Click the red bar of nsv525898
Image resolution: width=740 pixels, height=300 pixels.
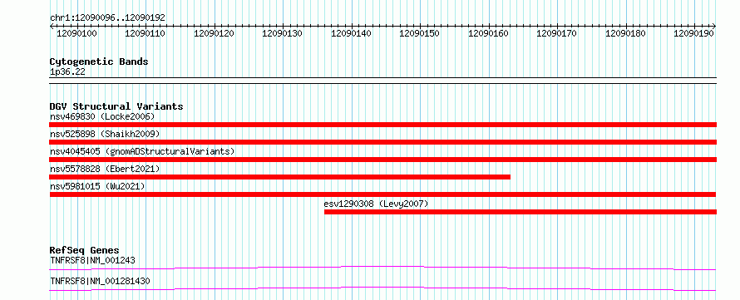click(382, 142)
